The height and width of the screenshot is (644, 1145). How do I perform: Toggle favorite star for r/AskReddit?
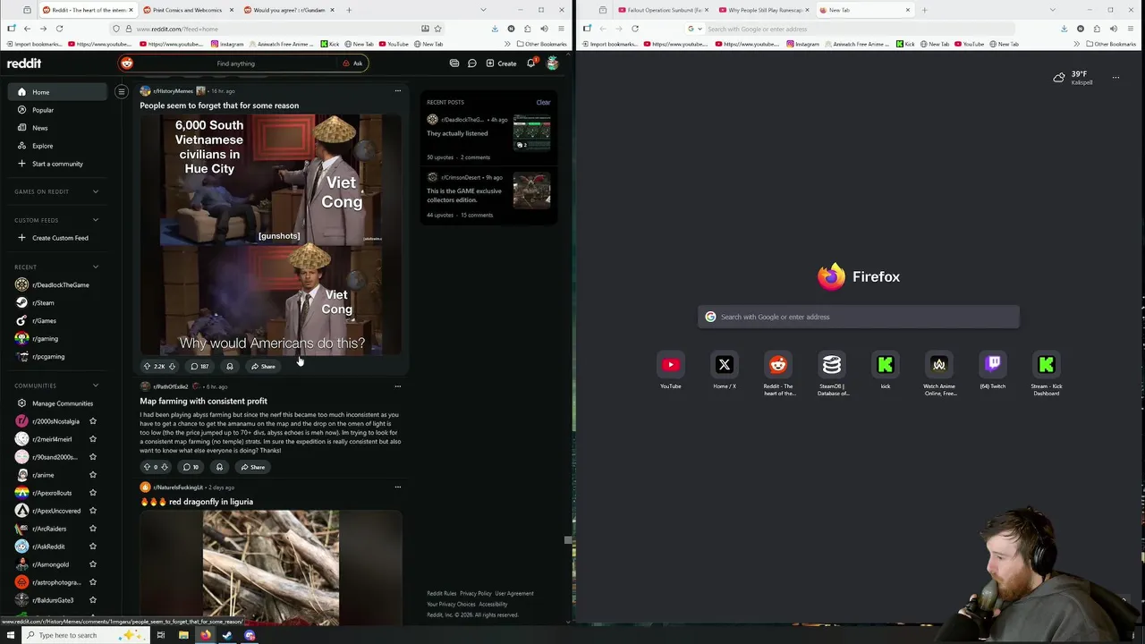point(92,547)
